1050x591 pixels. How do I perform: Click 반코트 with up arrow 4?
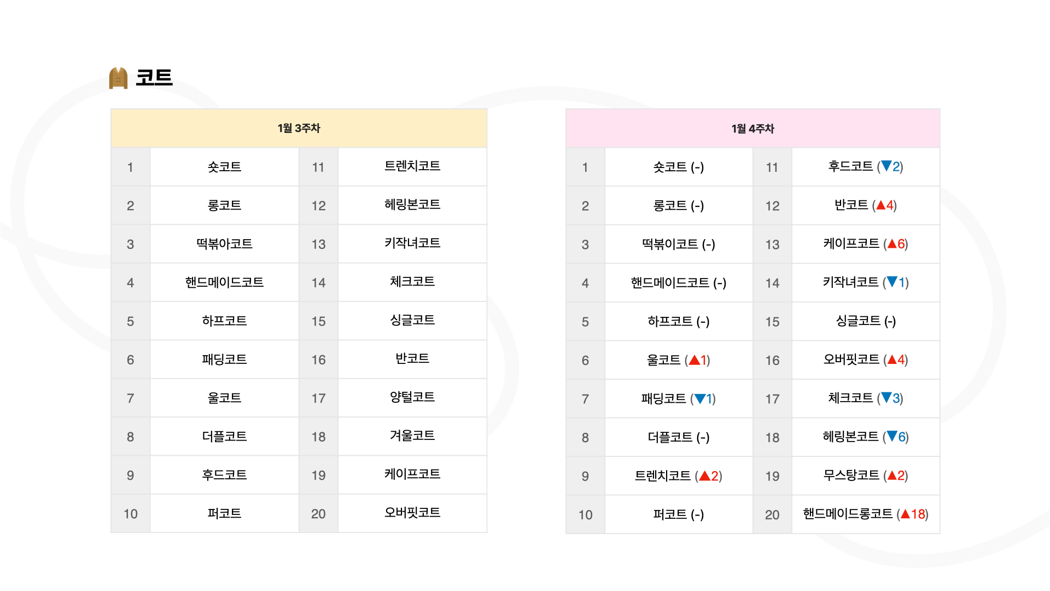pos(865,205)
